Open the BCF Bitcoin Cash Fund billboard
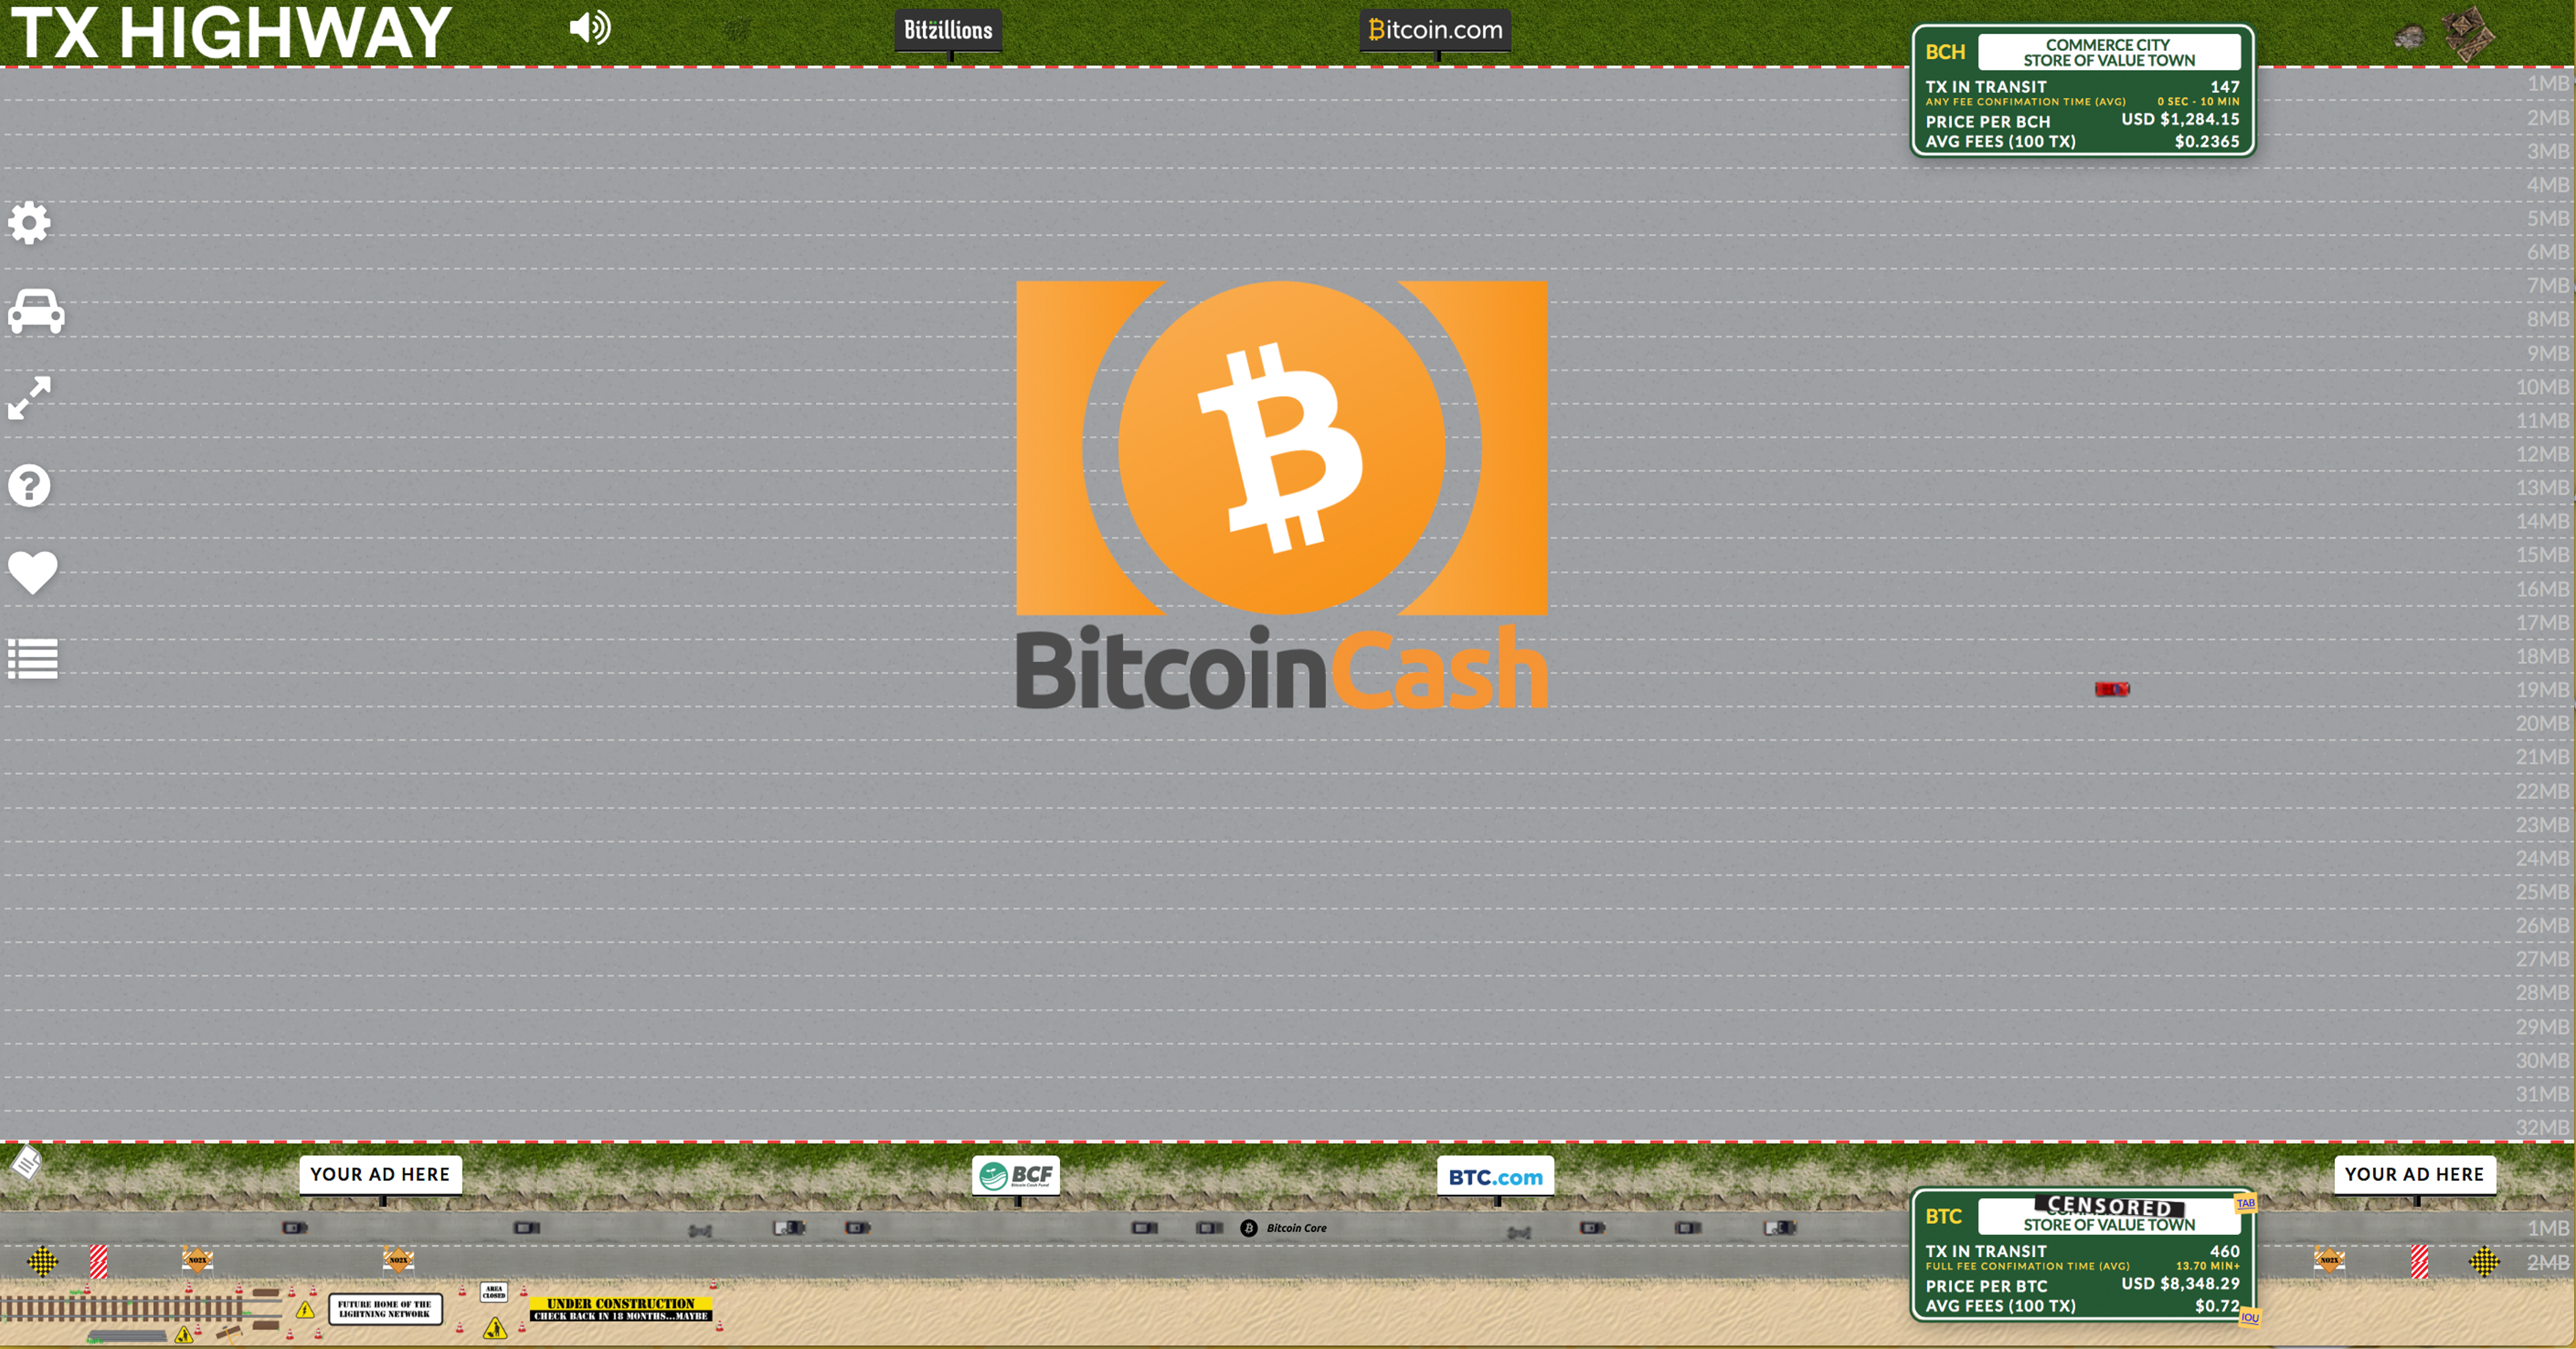 pos(1016,1176)
